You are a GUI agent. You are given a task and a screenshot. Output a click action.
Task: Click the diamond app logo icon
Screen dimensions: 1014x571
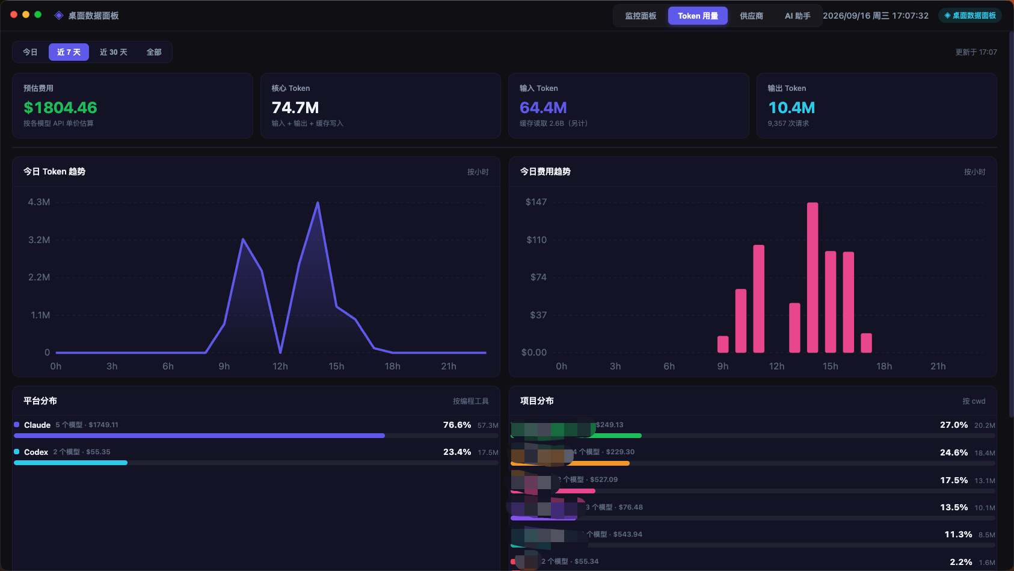point(59,16)
